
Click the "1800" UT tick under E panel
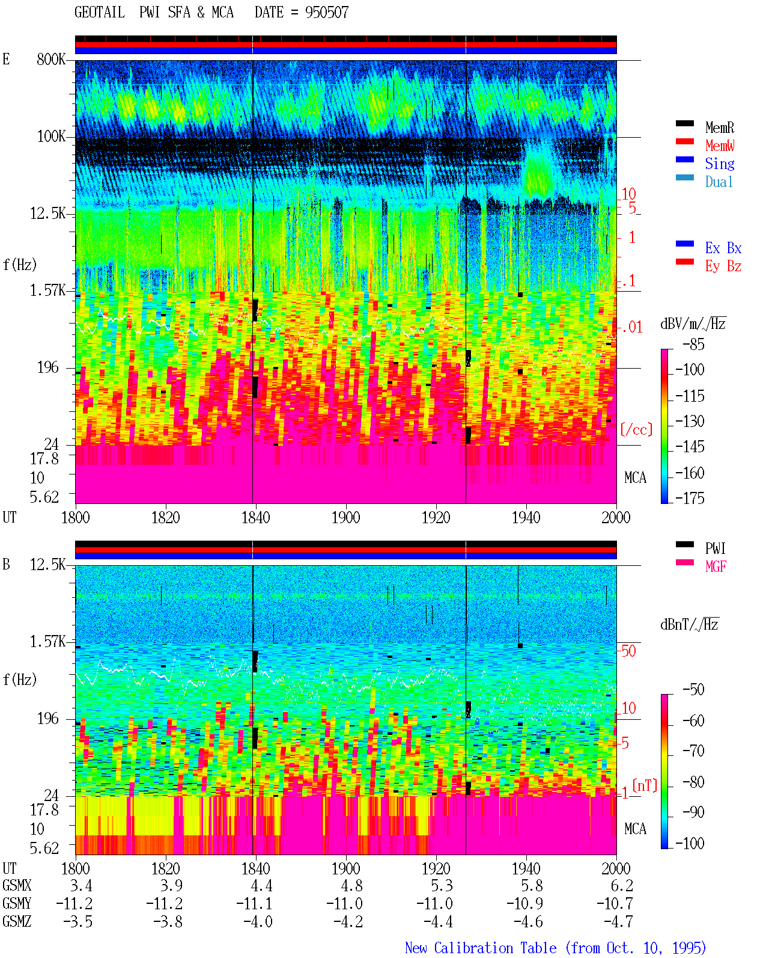click(x=76, y=517)
